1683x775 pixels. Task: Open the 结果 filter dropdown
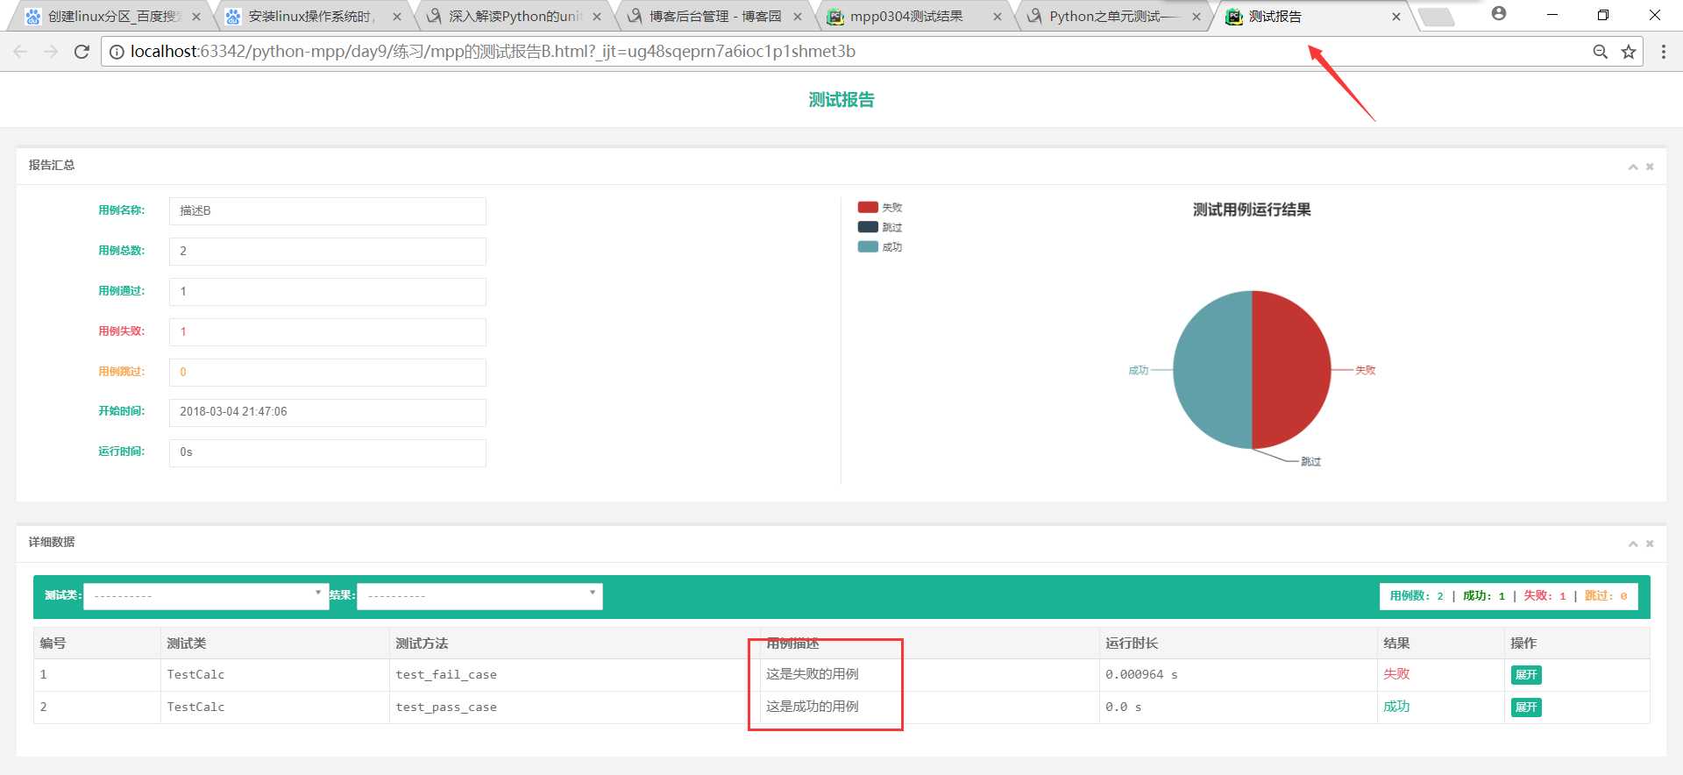479,596
